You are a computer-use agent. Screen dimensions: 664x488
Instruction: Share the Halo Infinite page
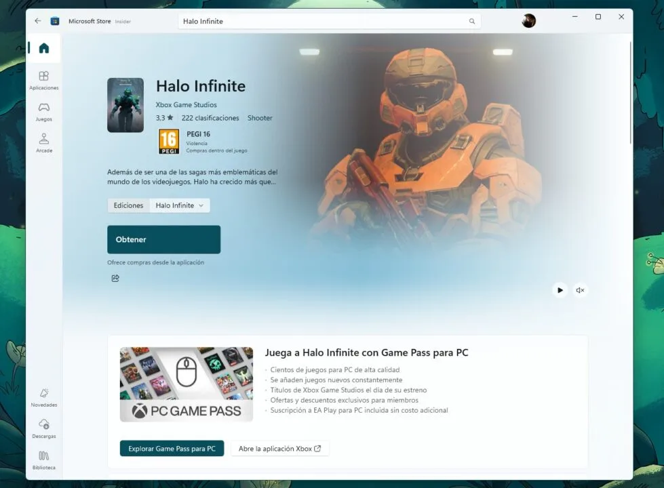click(115, 278)
